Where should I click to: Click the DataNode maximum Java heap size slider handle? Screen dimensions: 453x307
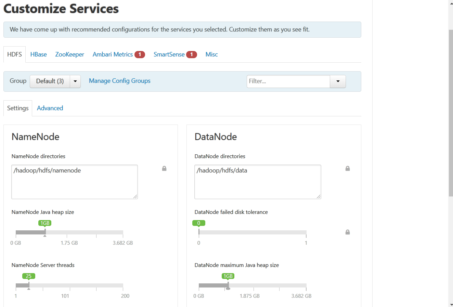coord(228,285)
